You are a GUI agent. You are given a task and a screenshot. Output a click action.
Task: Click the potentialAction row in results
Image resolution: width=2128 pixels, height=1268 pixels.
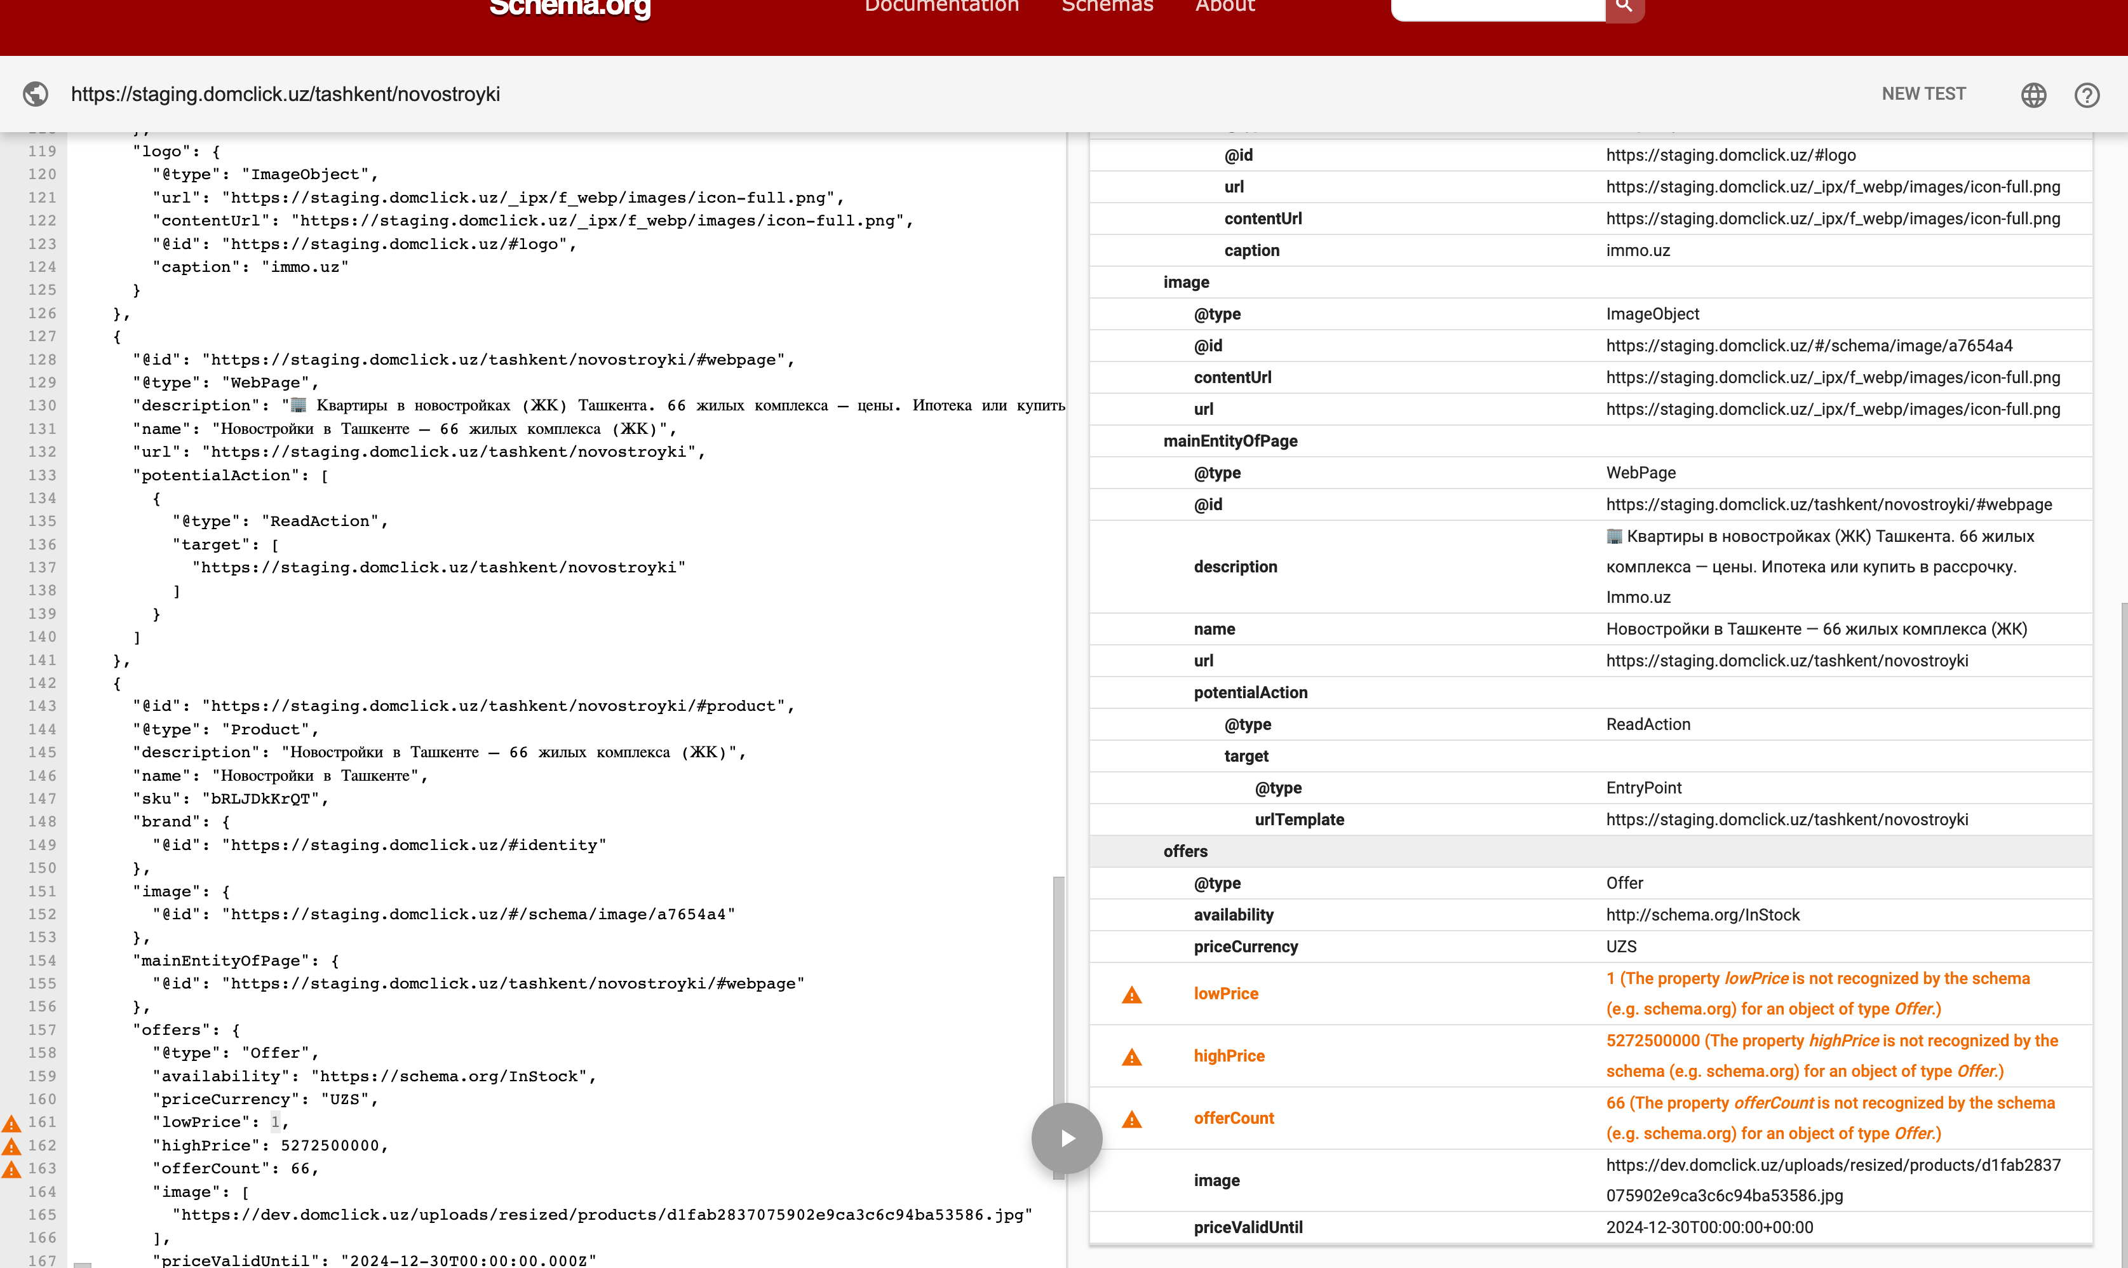coord(1250,692)
